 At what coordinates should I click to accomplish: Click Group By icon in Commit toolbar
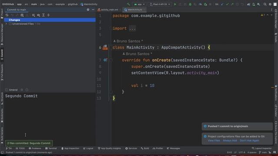pyautogui.click(x=33, y=15)
